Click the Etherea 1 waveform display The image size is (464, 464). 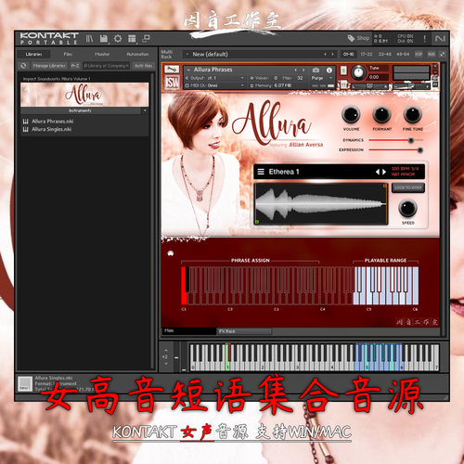320,204
